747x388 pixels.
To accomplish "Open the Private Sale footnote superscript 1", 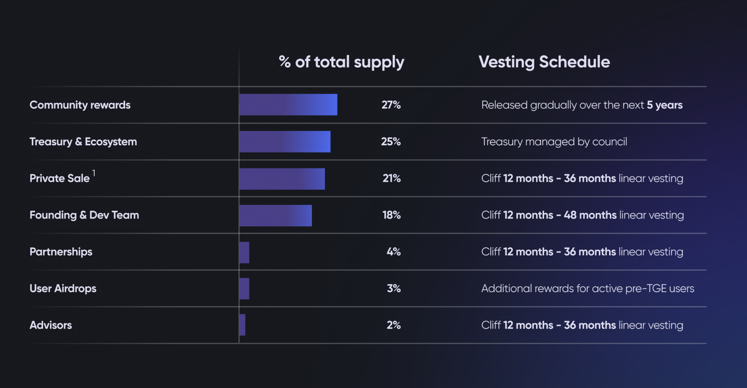I will (94, 173).
